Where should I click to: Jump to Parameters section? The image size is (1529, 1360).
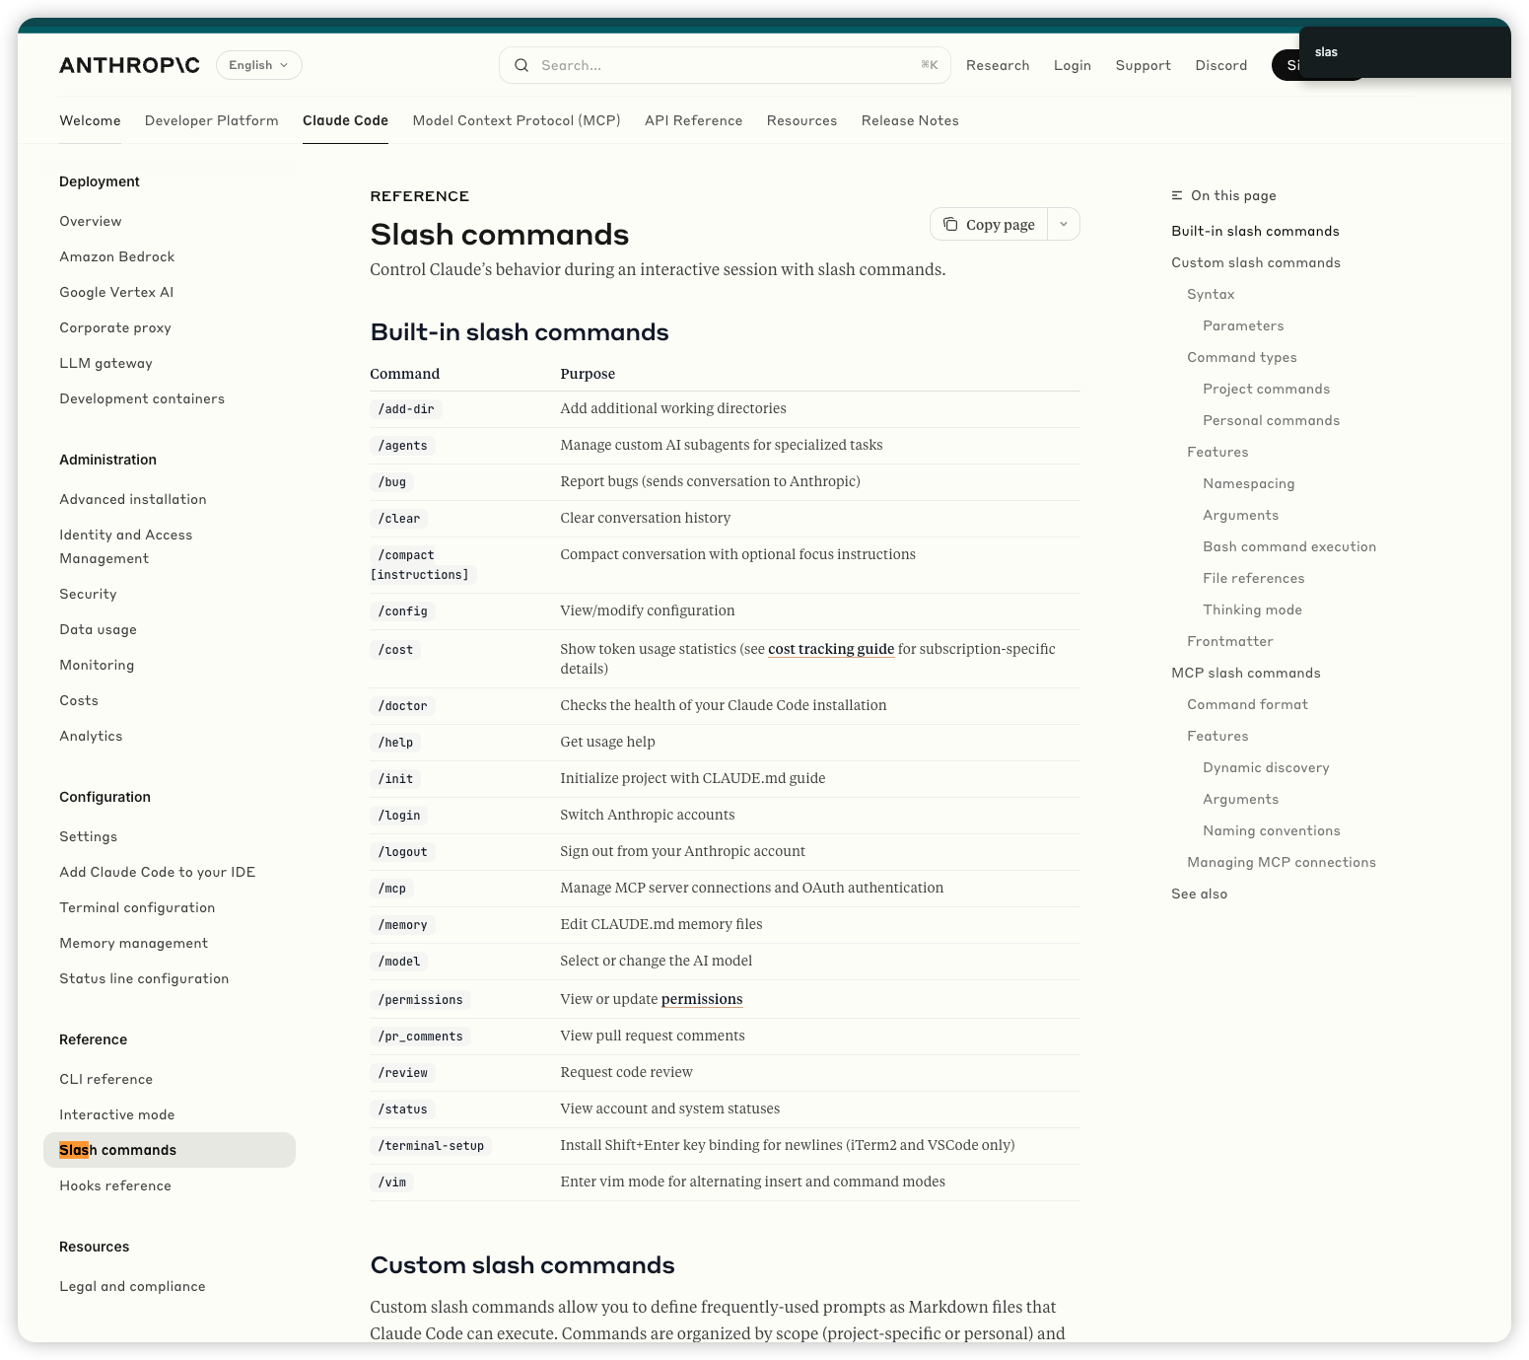click(1243, 325)
